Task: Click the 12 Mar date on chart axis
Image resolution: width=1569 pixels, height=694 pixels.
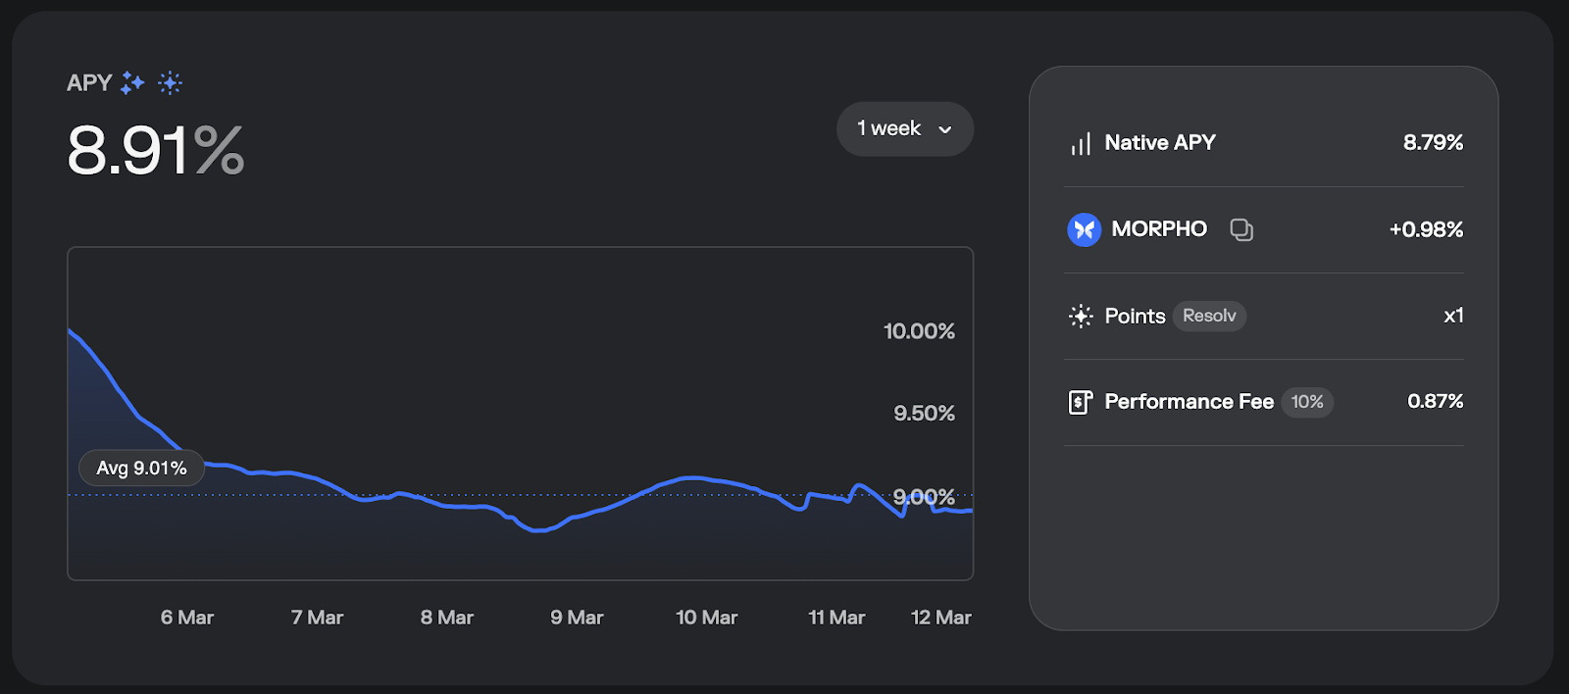Action: coord(940,618)
